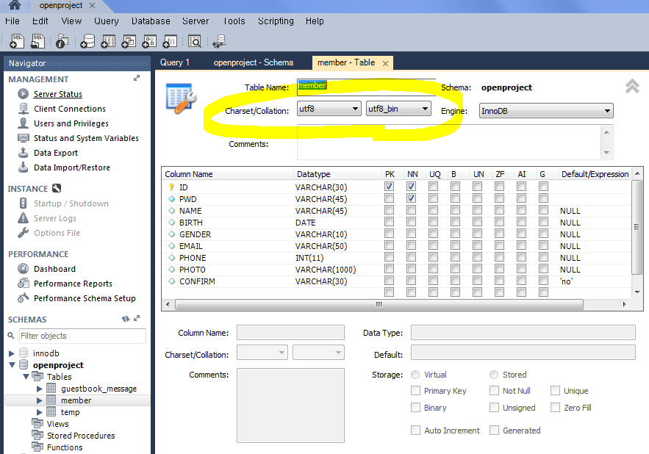
Task: Toggle PK checkbox for ID column
Action: tap(389, 187)
